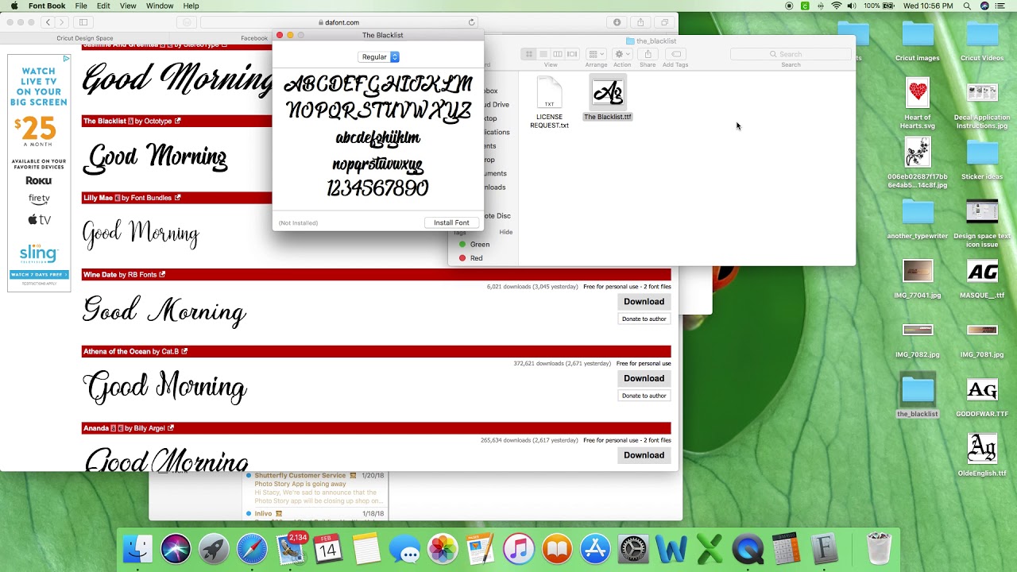The width and height of the screenshot is (1017, 572).
Task: Open Finder from the Dock
Action: [138, 549]
